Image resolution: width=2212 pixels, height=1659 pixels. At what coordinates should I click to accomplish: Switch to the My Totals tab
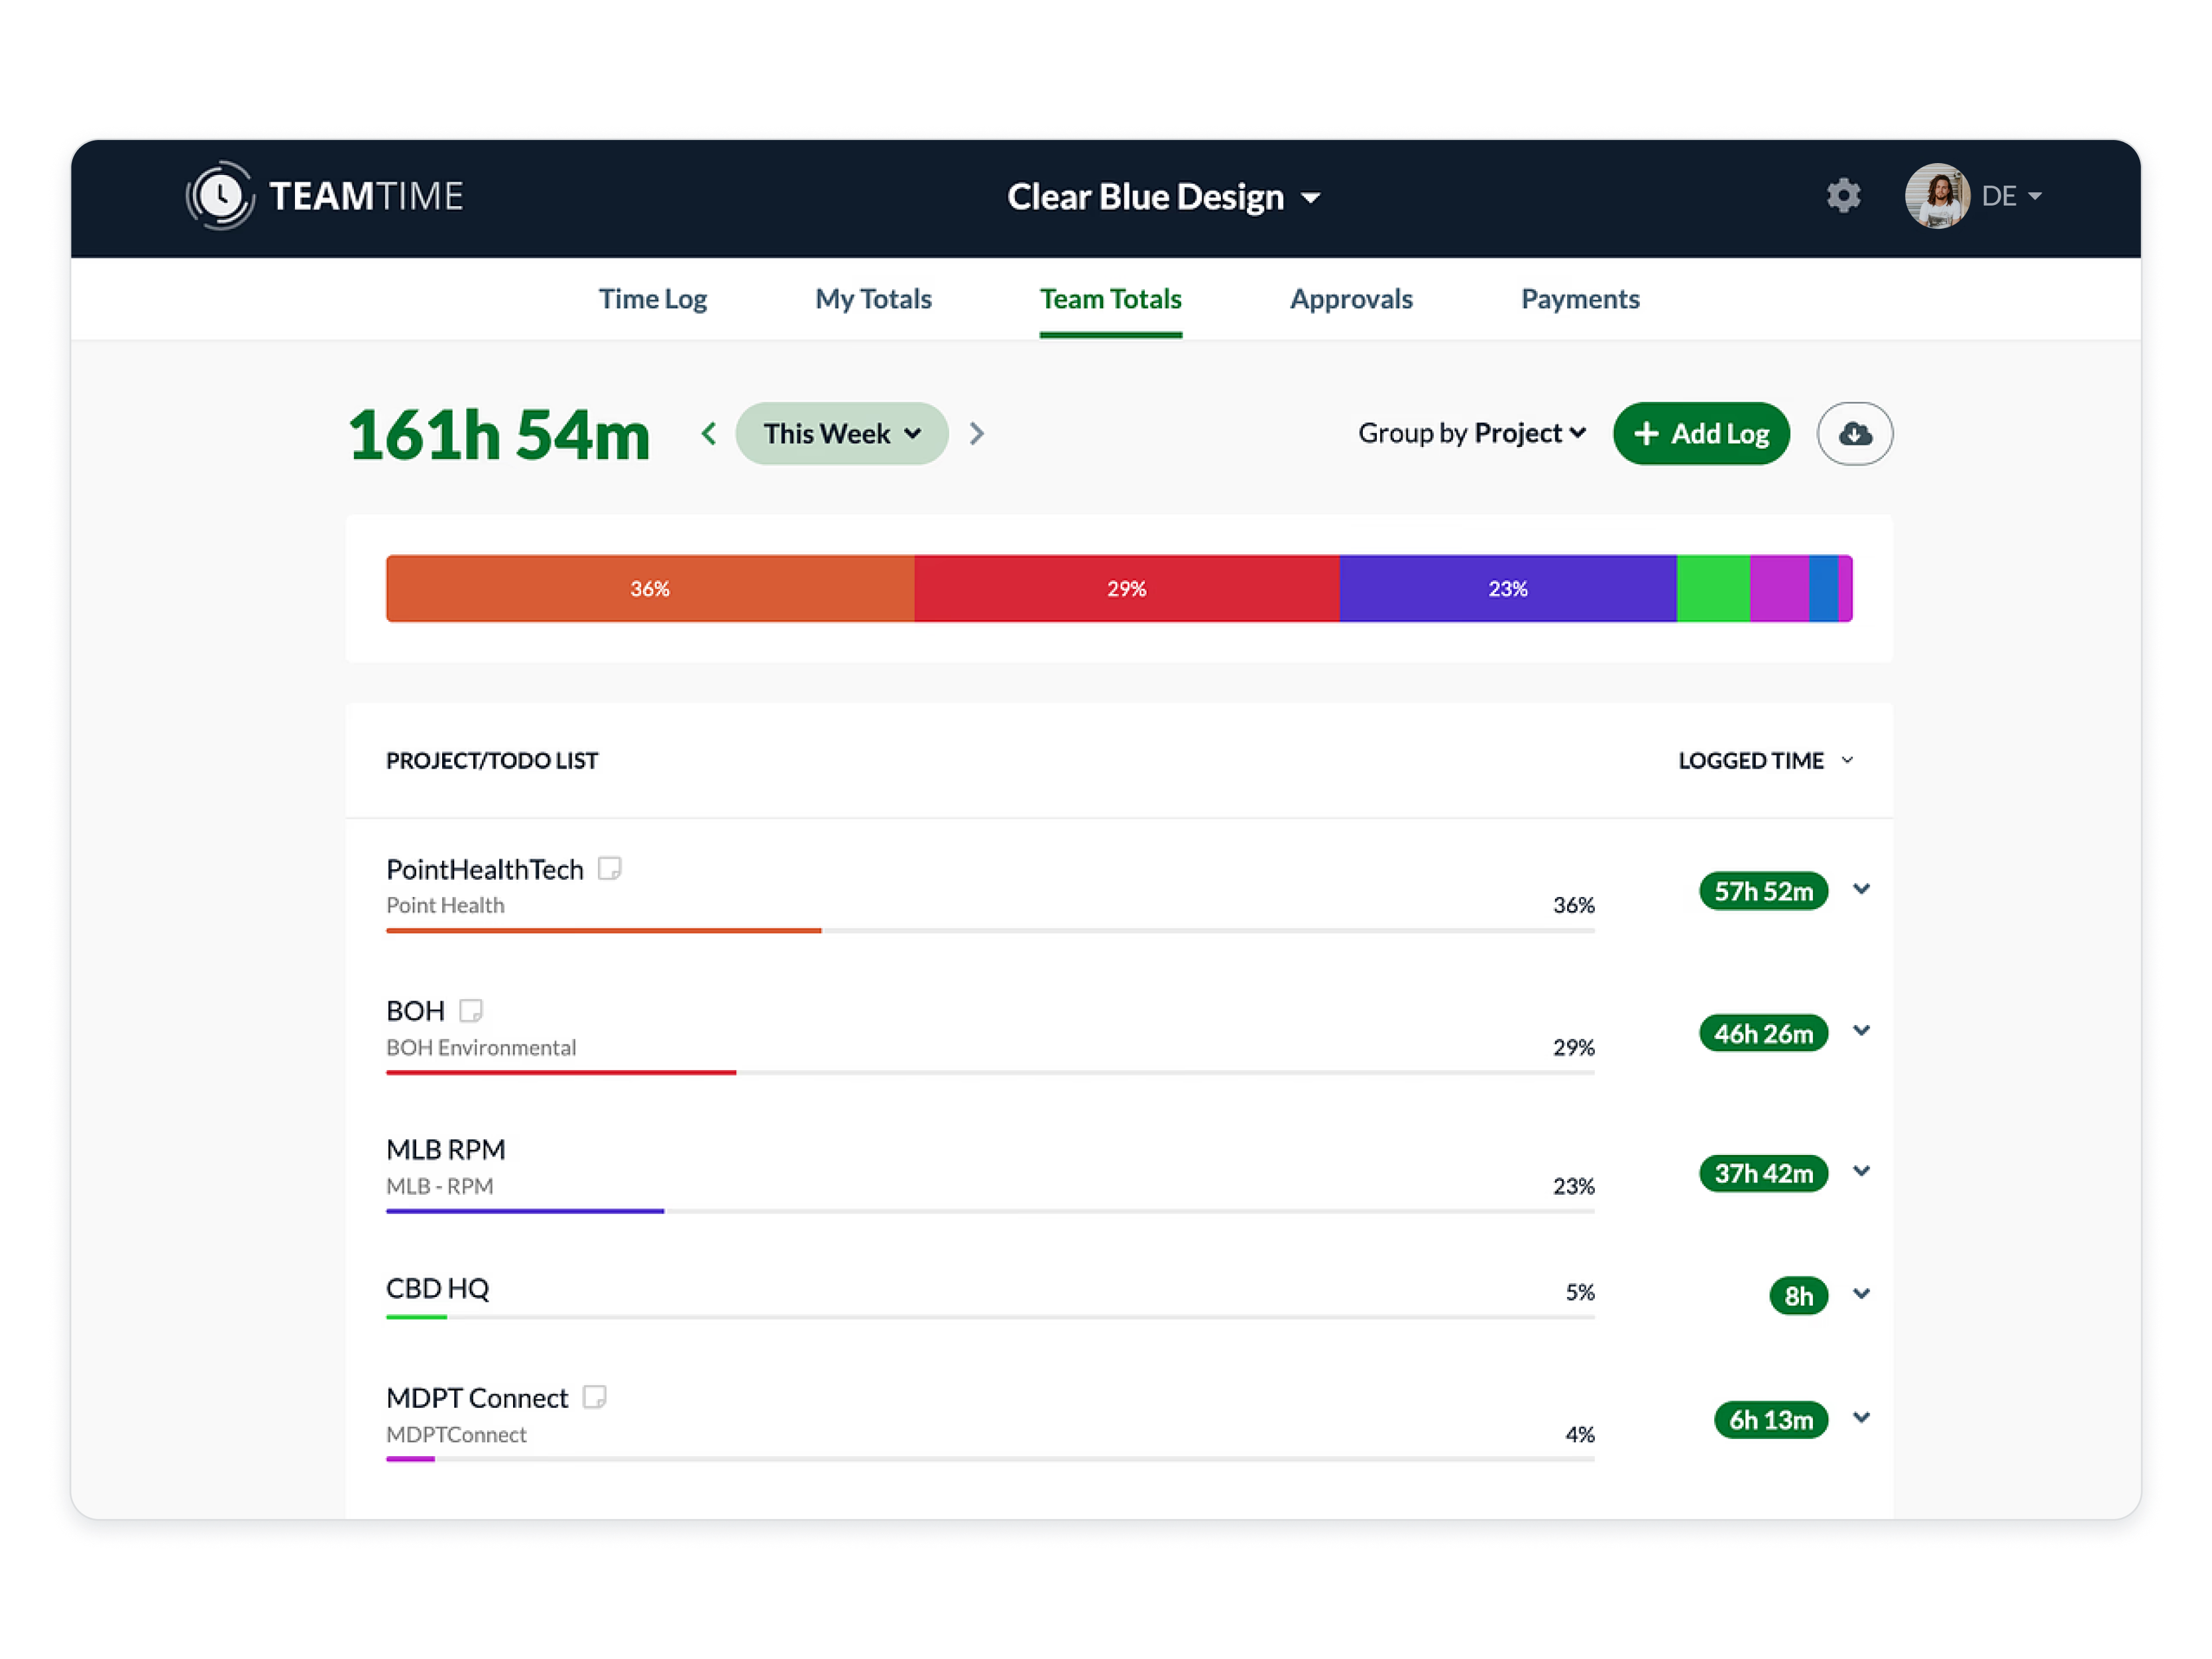[x=873, y=299]
